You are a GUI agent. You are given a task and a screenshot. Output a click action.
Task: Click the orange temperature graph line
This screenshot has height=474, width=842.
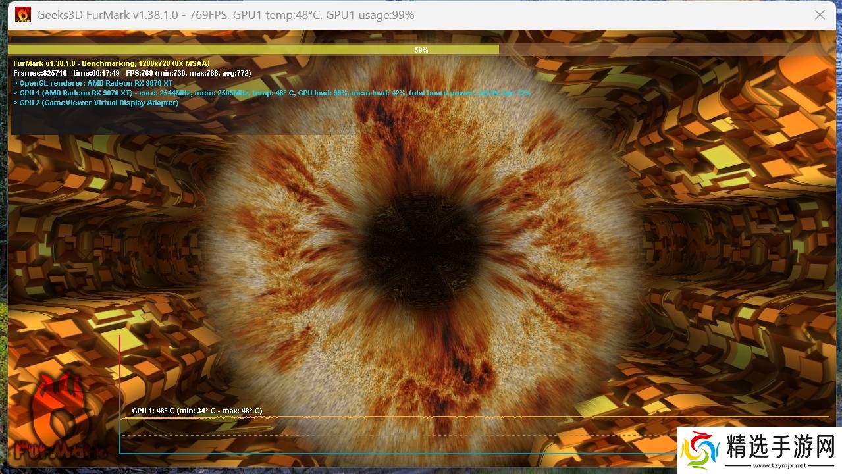point(461,417)
